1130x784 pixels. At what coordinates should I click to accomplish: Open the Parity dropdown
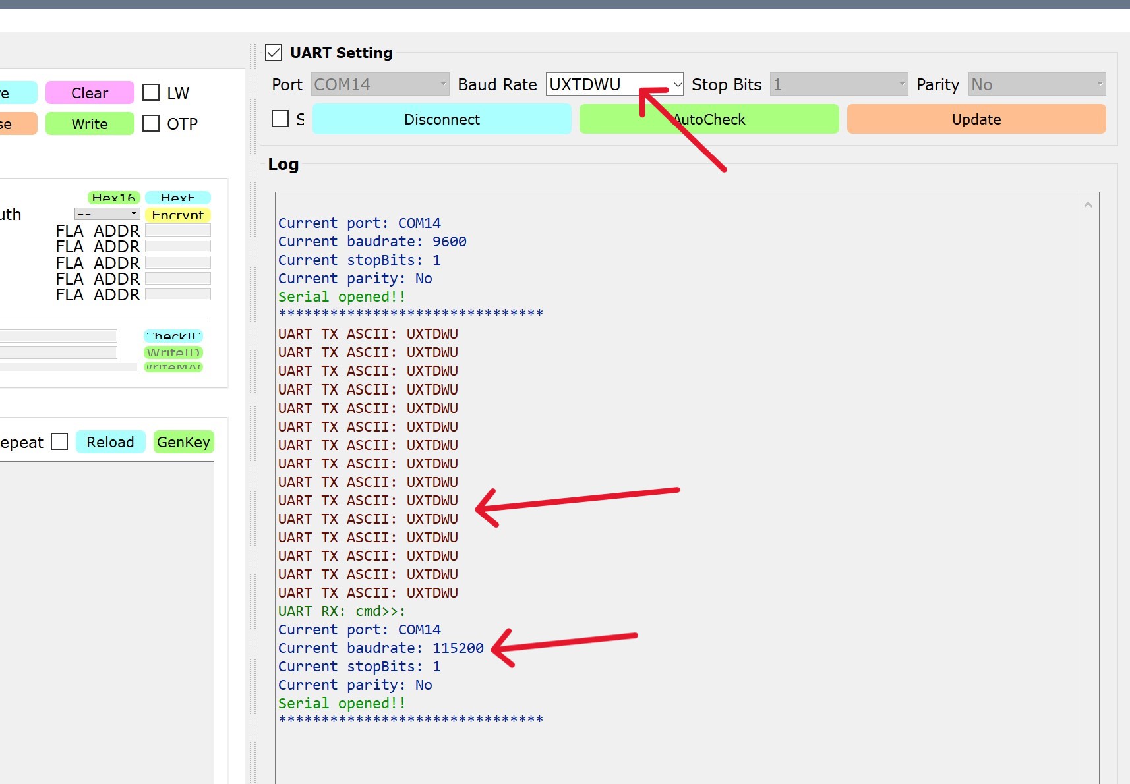1037,84
